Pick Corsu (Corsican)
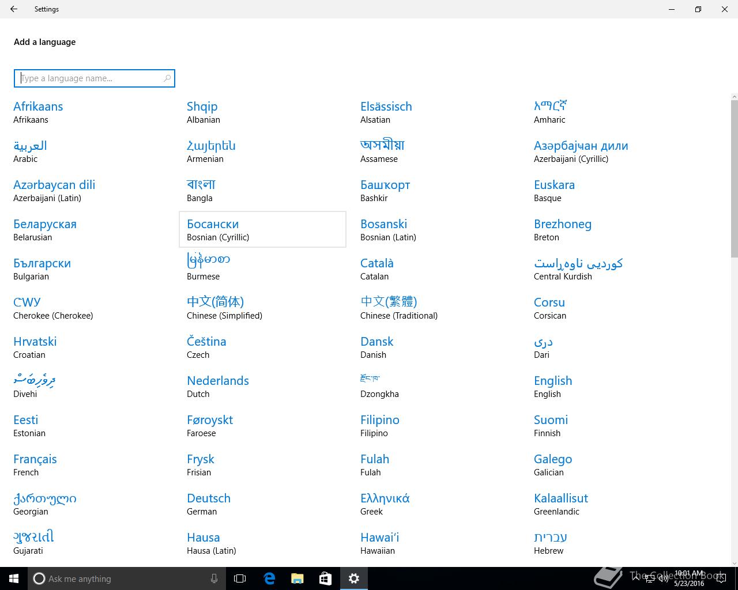 609,308
